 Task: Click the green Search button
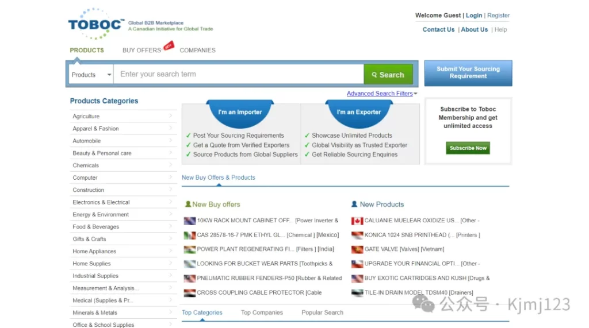click(x=388, y=74)
